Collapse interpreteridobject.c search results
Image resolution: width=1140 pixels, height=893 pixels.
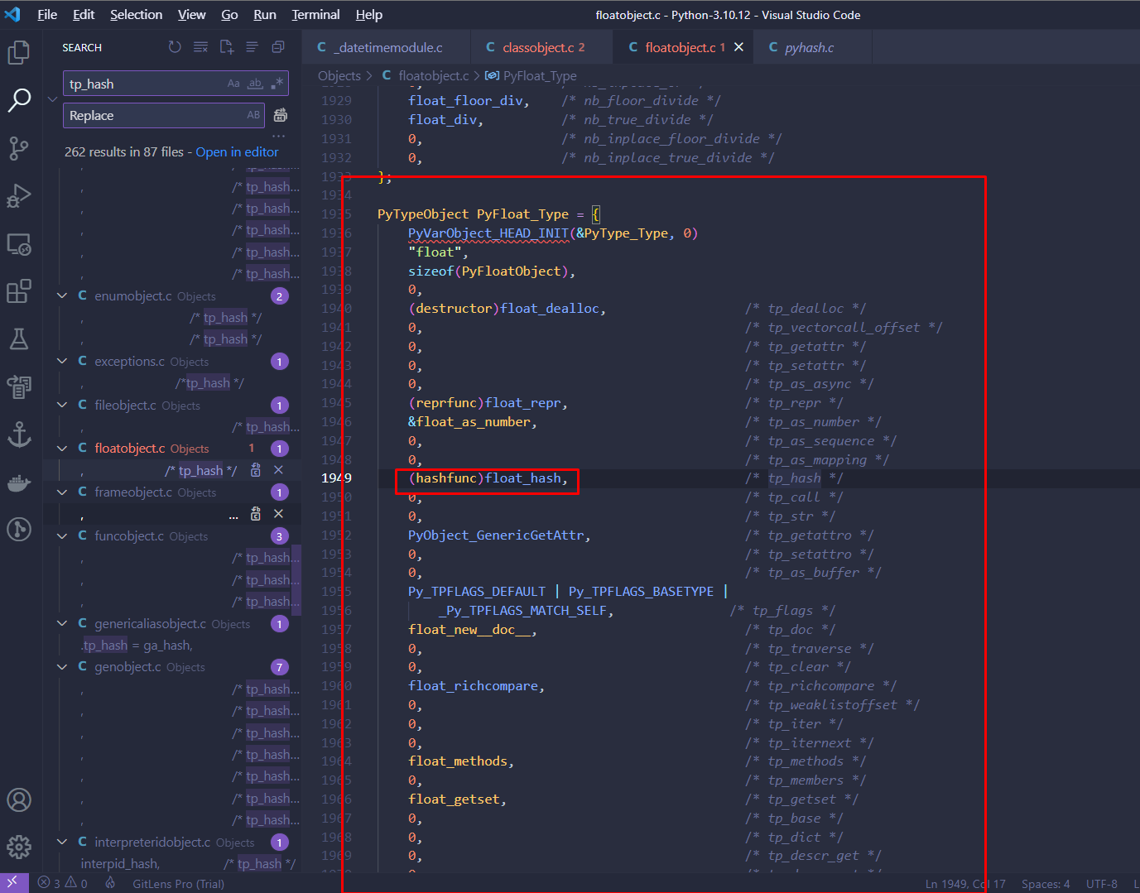click(x=62, y=842)
